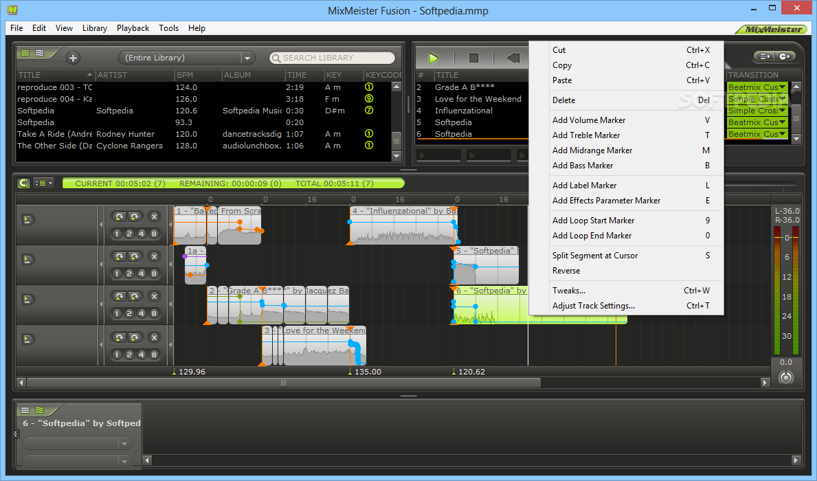
Task: Click the X button on first timeline track
Action: pos(154,216)
